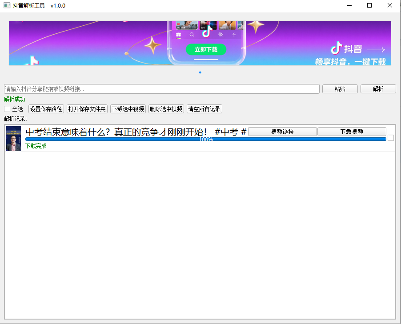Close the 抖音解析工具 window

[390, 5]
